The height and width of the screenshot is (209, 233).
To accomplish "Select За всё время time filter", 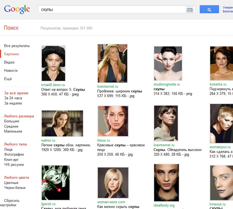I will [x=16, y=93].
